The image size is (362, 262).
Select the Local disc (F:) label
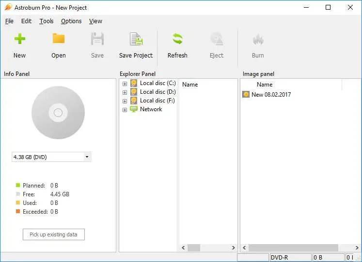tap(157, 101)
